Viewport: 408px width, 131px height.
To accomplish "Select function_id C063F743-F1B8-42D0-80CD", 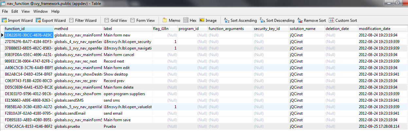I will click(x=28, y=81).
